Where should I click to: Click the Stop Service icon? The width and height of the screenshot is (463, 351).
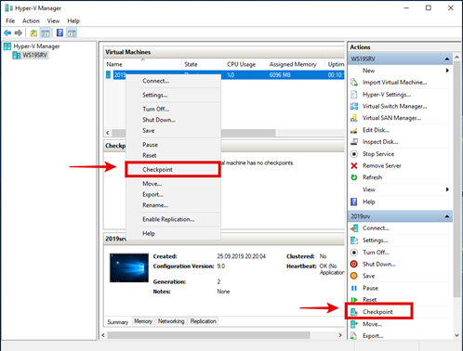click(354, 154)
